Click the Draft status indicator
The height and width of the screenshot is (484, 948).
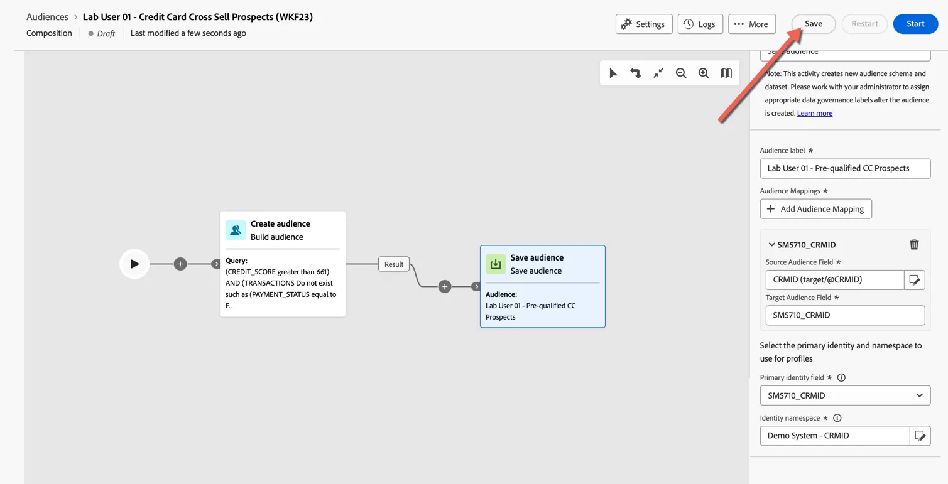[102, 33]
